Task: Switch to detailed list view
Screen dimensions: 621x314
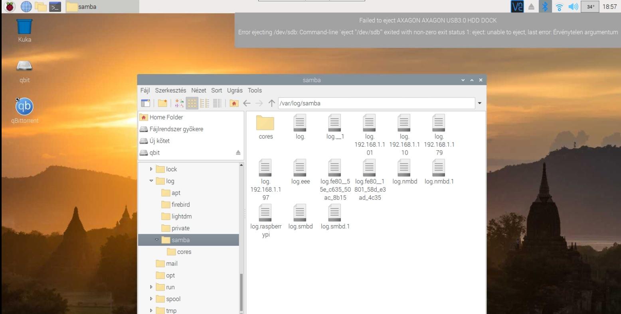Action: point(217,103)
